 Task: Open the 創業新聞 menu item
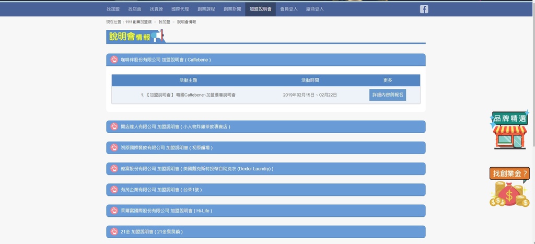click(x=232, y=9)
